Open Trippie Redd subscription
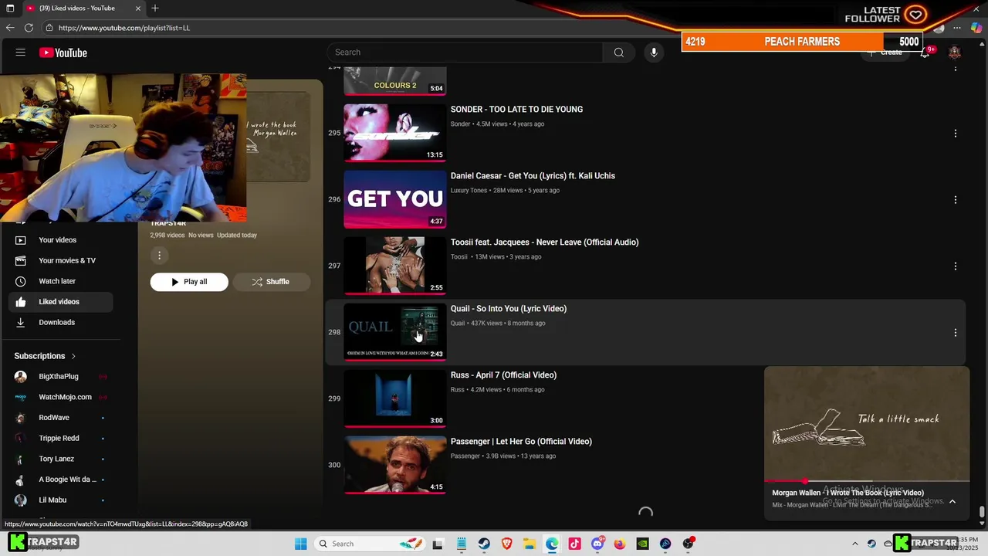The height and width of the screenshot is (556, 988). [61, 439]
